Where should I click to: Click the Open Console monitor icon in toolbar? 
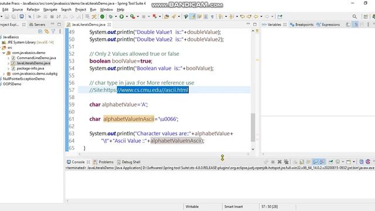click(x=22, y=16)
